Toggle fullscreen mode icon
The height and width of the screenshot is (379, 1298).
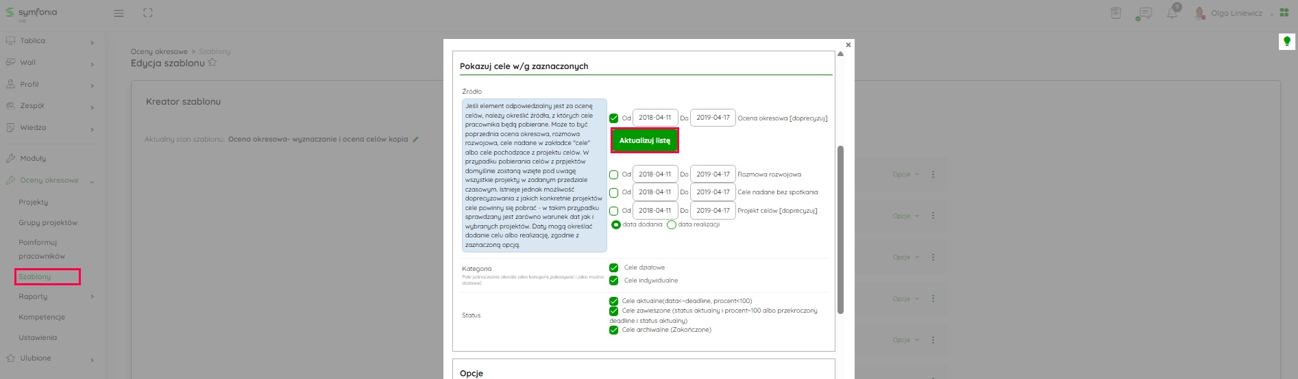[148, 13]
